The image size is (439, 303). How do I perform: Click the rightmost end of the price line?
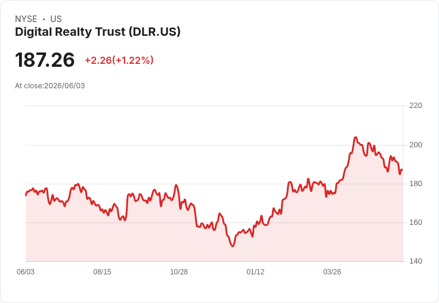tap(403, 169)
